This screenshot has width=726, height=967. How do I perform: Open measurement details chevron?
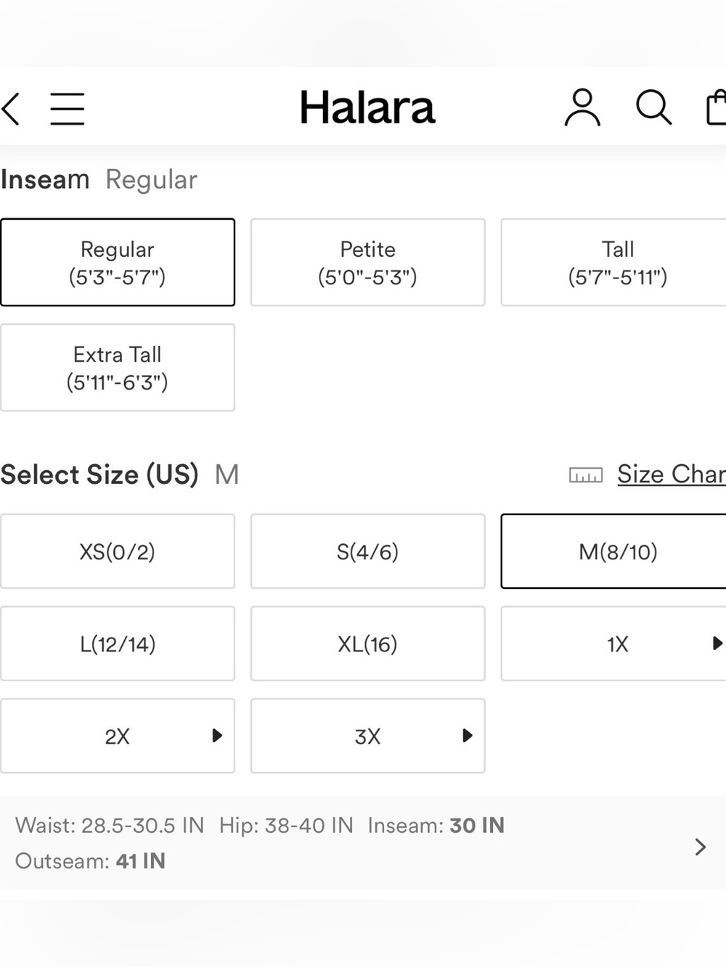click(700, 847)
